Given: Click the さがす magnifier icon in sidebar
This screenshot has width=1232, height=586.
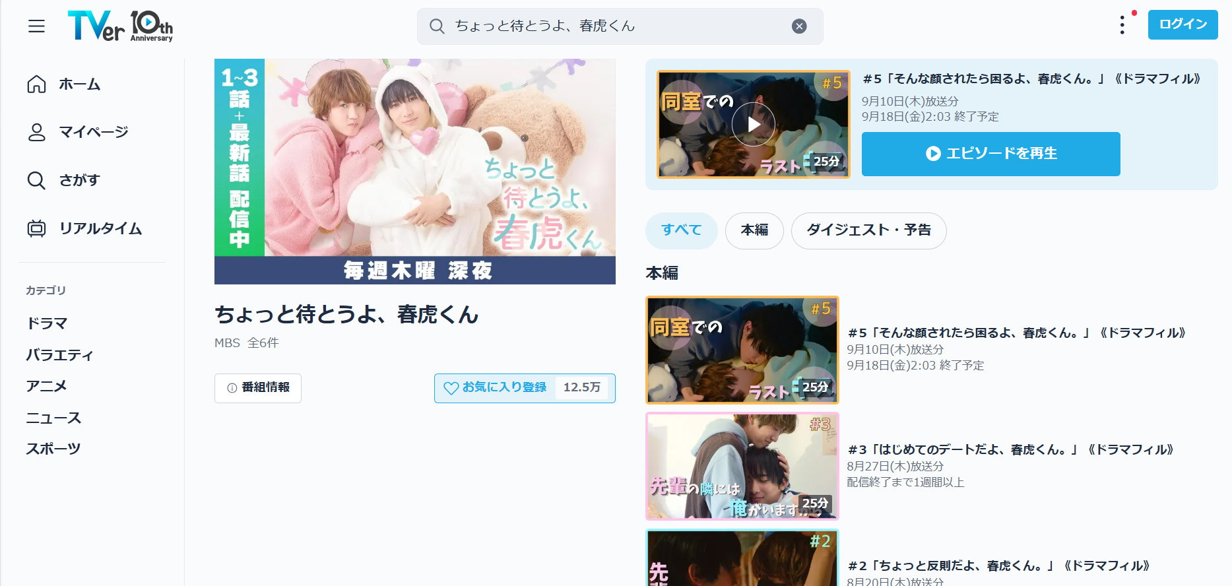Looking at the screenshot, I should pos(36,180).
